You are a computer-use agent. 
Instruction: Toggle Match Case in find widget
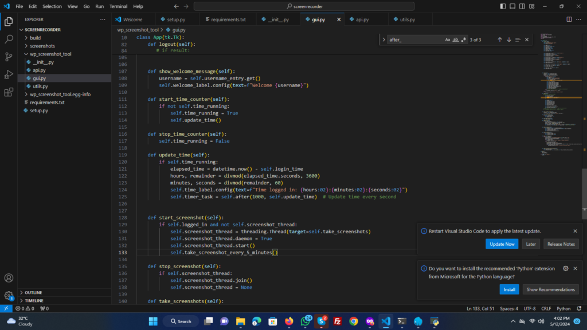pyautogui.click(x=448, y=40)
